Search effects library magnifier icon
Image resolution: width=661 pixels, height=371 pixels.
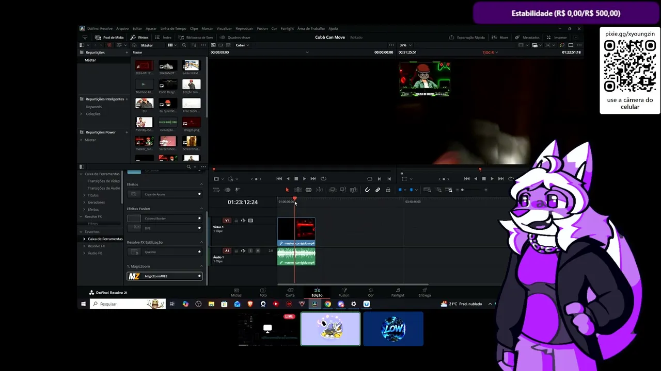[188, 167]
